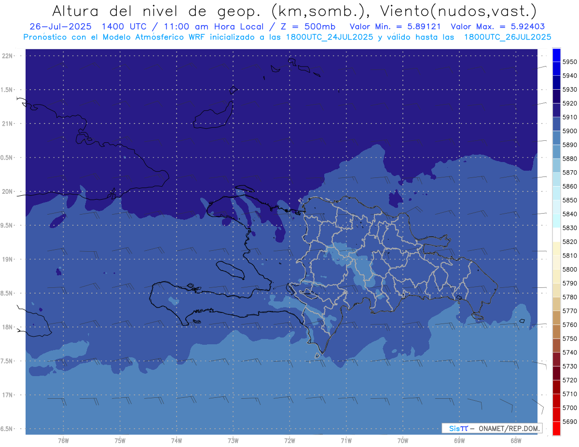Click the '5690' colorbar label

(569, 421)
